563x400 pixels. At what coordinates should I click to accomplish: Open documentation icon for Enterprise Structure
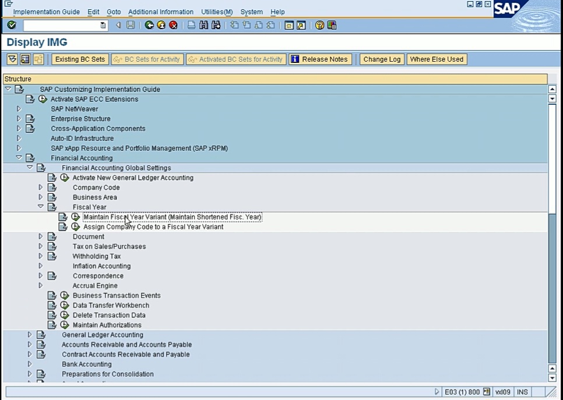(30, 119)
